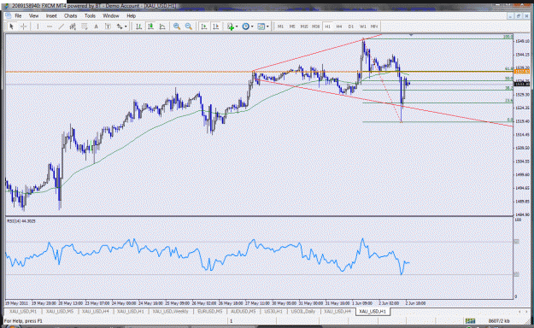Click the 8607/2 kb status text
534x328 pixels.
pyautogui.click(x=499, y=321)
